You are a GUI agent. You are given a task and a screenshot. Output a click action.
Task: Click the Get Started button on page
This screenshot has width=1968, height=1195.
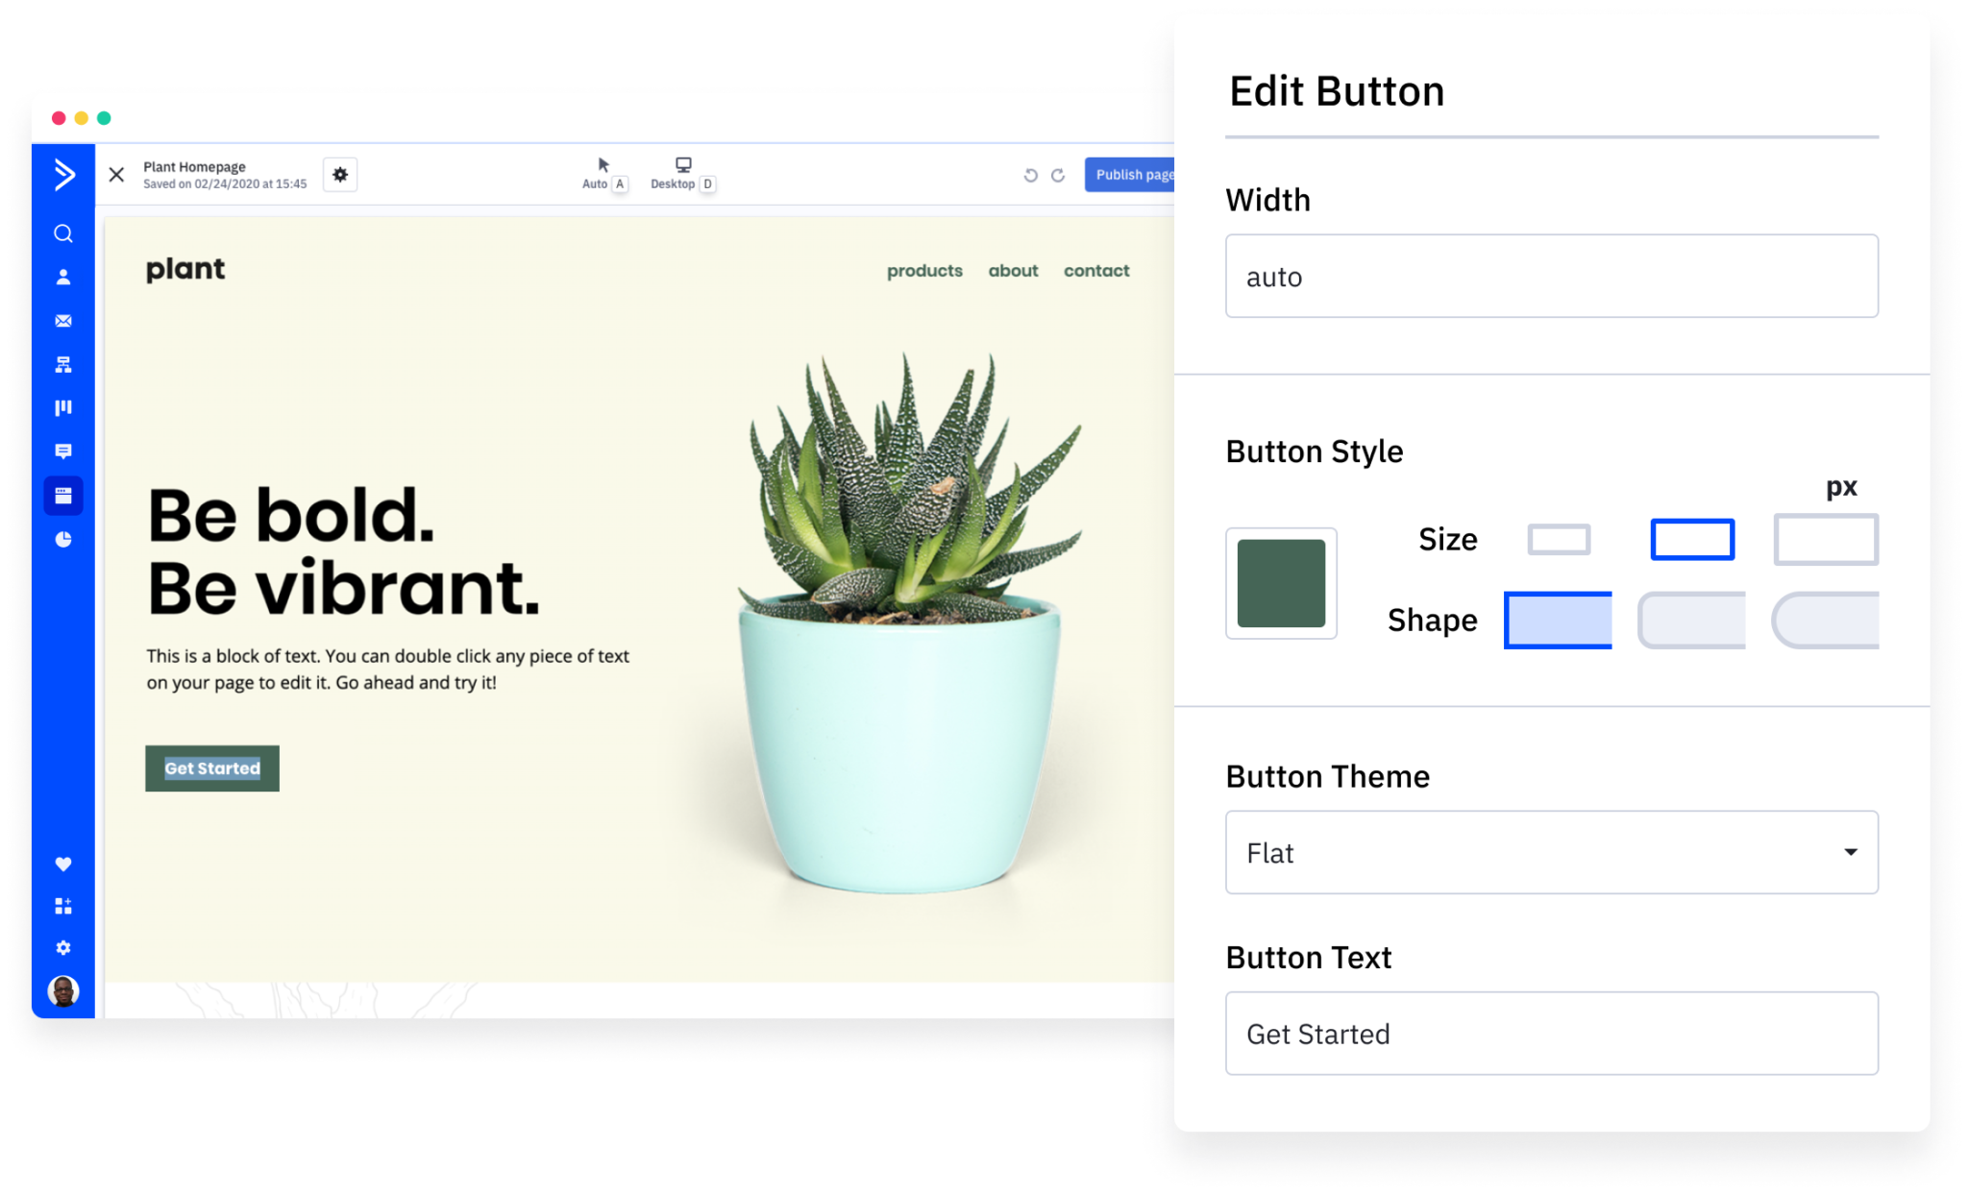coord(212,768)
